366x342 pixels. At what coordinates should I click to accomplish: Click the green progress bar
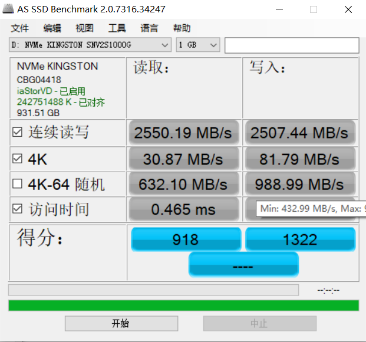coord(183,305)
